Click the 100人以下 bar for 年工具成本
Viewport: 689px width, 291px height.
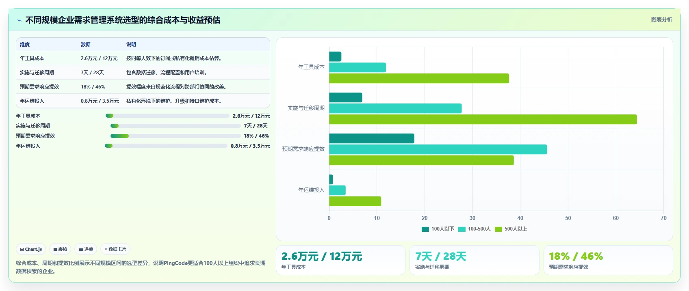[x=335, y=56]
